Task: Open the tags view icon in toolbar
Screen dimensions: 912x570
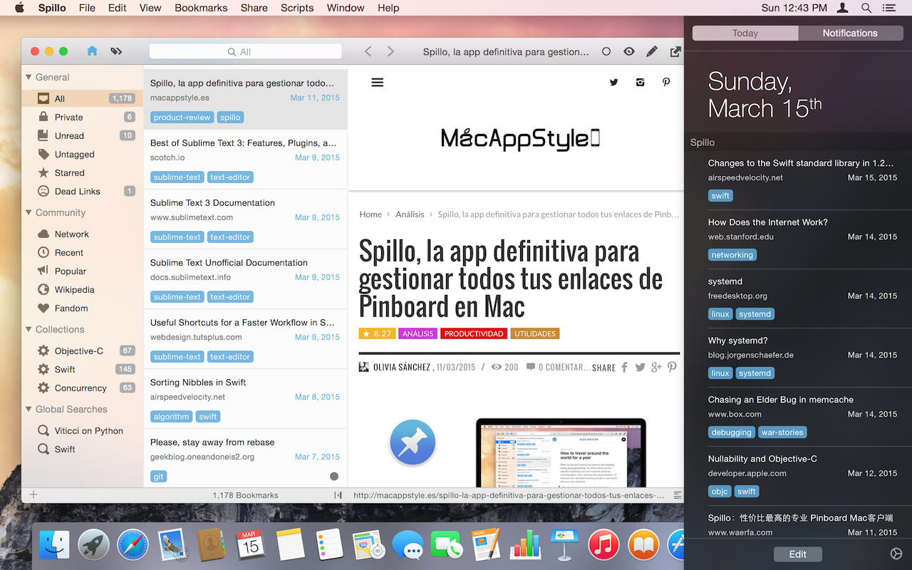Action: point(116,51)
